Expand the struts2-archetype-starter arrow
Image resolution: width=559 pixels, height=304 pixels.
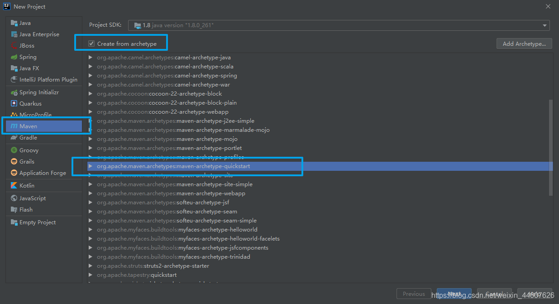tap(91, 266)
